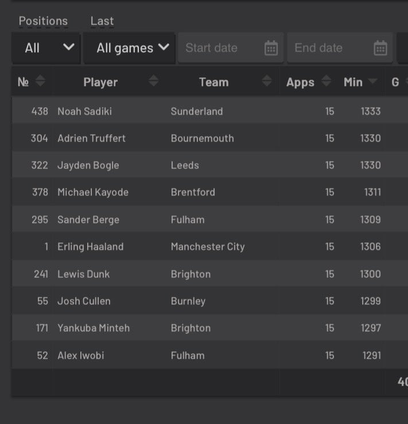
Task: Open Alex Iwobi player link
Action: coord(81,355)
